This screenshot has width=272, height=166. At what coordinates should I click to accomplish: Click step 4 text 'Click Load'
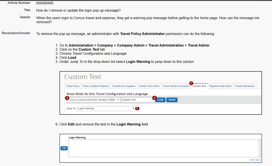(x=68, y=58)
